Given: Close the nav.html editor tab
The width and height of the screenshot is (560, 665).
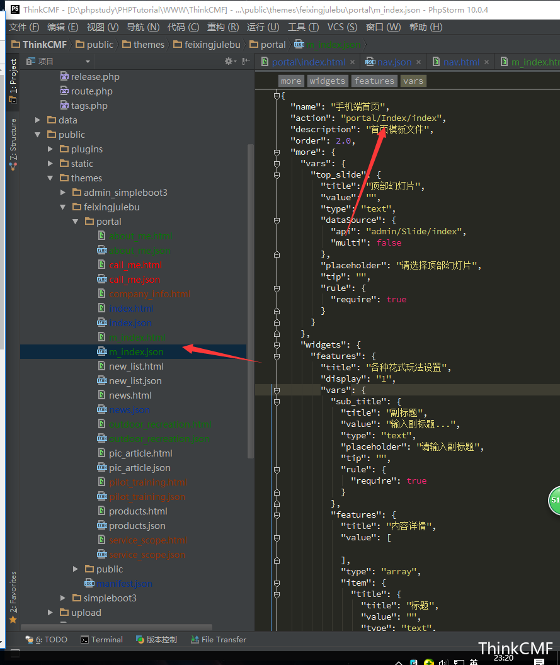Looking at the screenshot, I should click(x=486, y=62).
